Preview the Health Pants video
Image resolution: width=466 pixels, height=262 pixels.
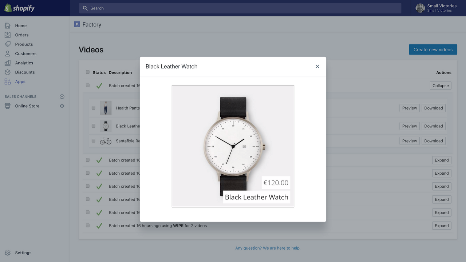410,108
